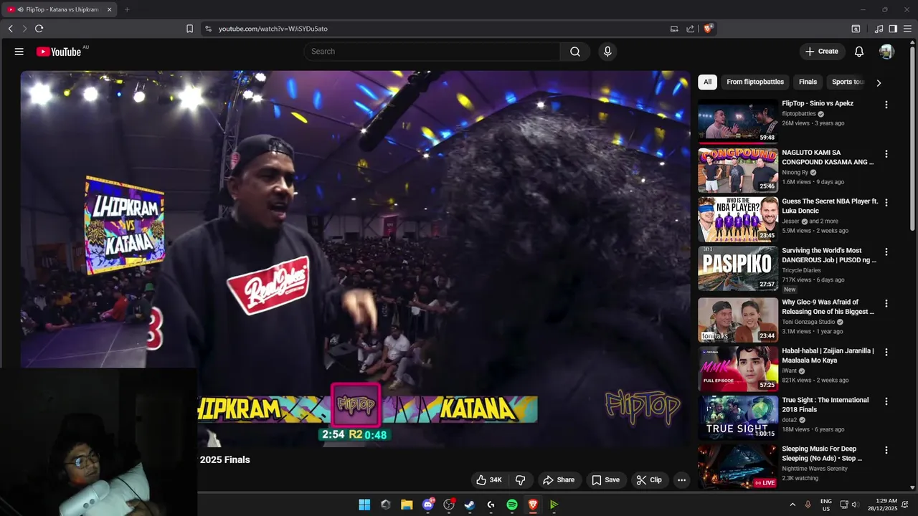Click the browser address bar URL
This screenshot has height=516, width=918.
pos(273,29)
